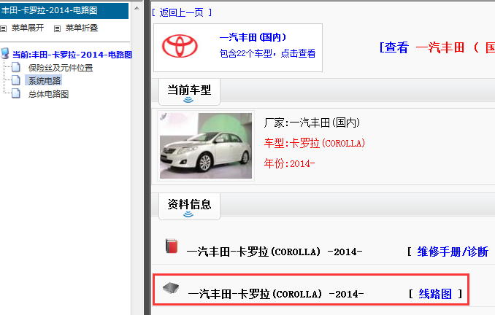The image size is (495, 315).
Task: Open the 查看 一汽丰田 link on the right
Action: coord(437,47)
